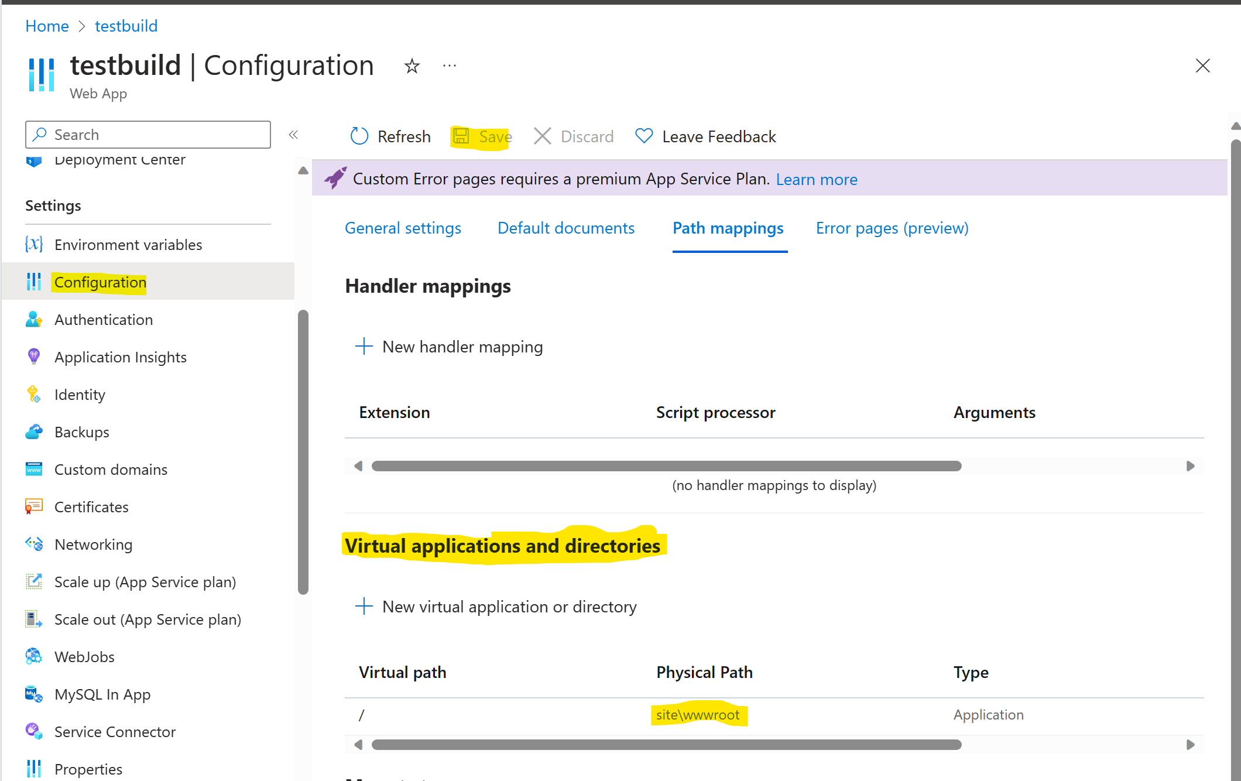Open Networking settings
Image resolution: width=1241 pixels, height=781 pixels.
point(94,544)
